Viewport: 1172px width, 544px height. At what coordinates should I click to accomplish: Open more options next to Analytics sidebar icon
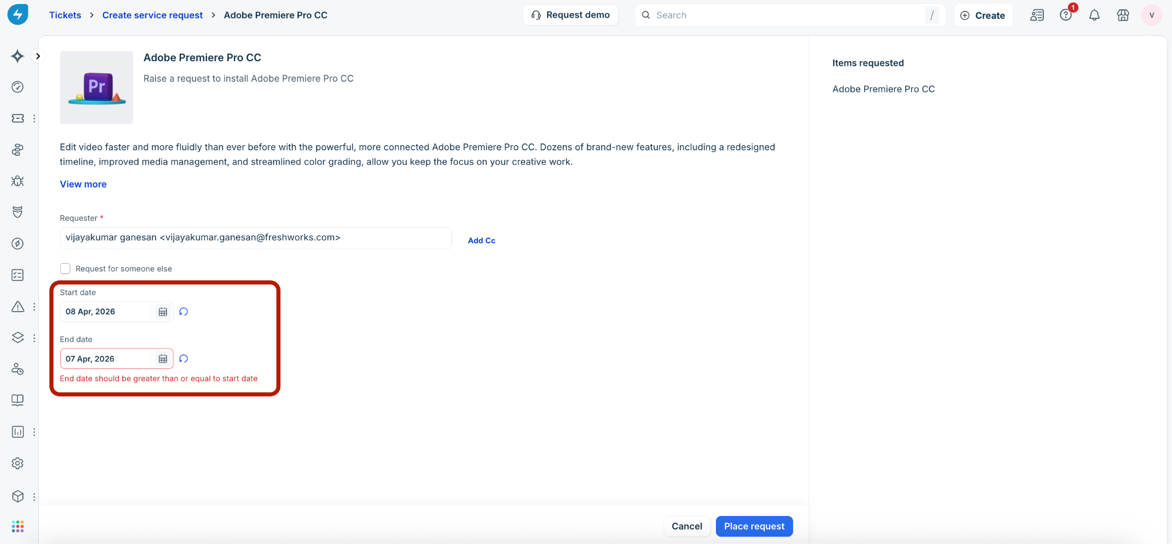click(x=34, y=432)
